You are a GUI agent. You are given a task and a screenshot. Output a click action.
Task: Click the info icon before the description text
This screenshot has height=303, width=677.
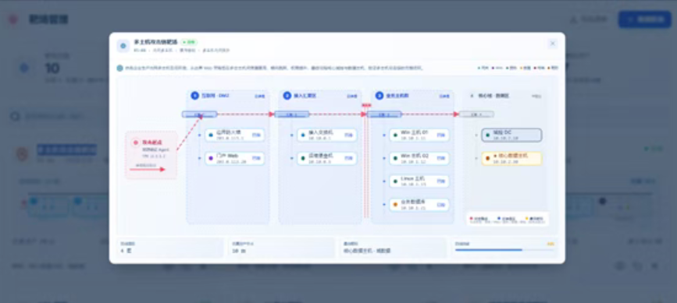coord(120,68)
